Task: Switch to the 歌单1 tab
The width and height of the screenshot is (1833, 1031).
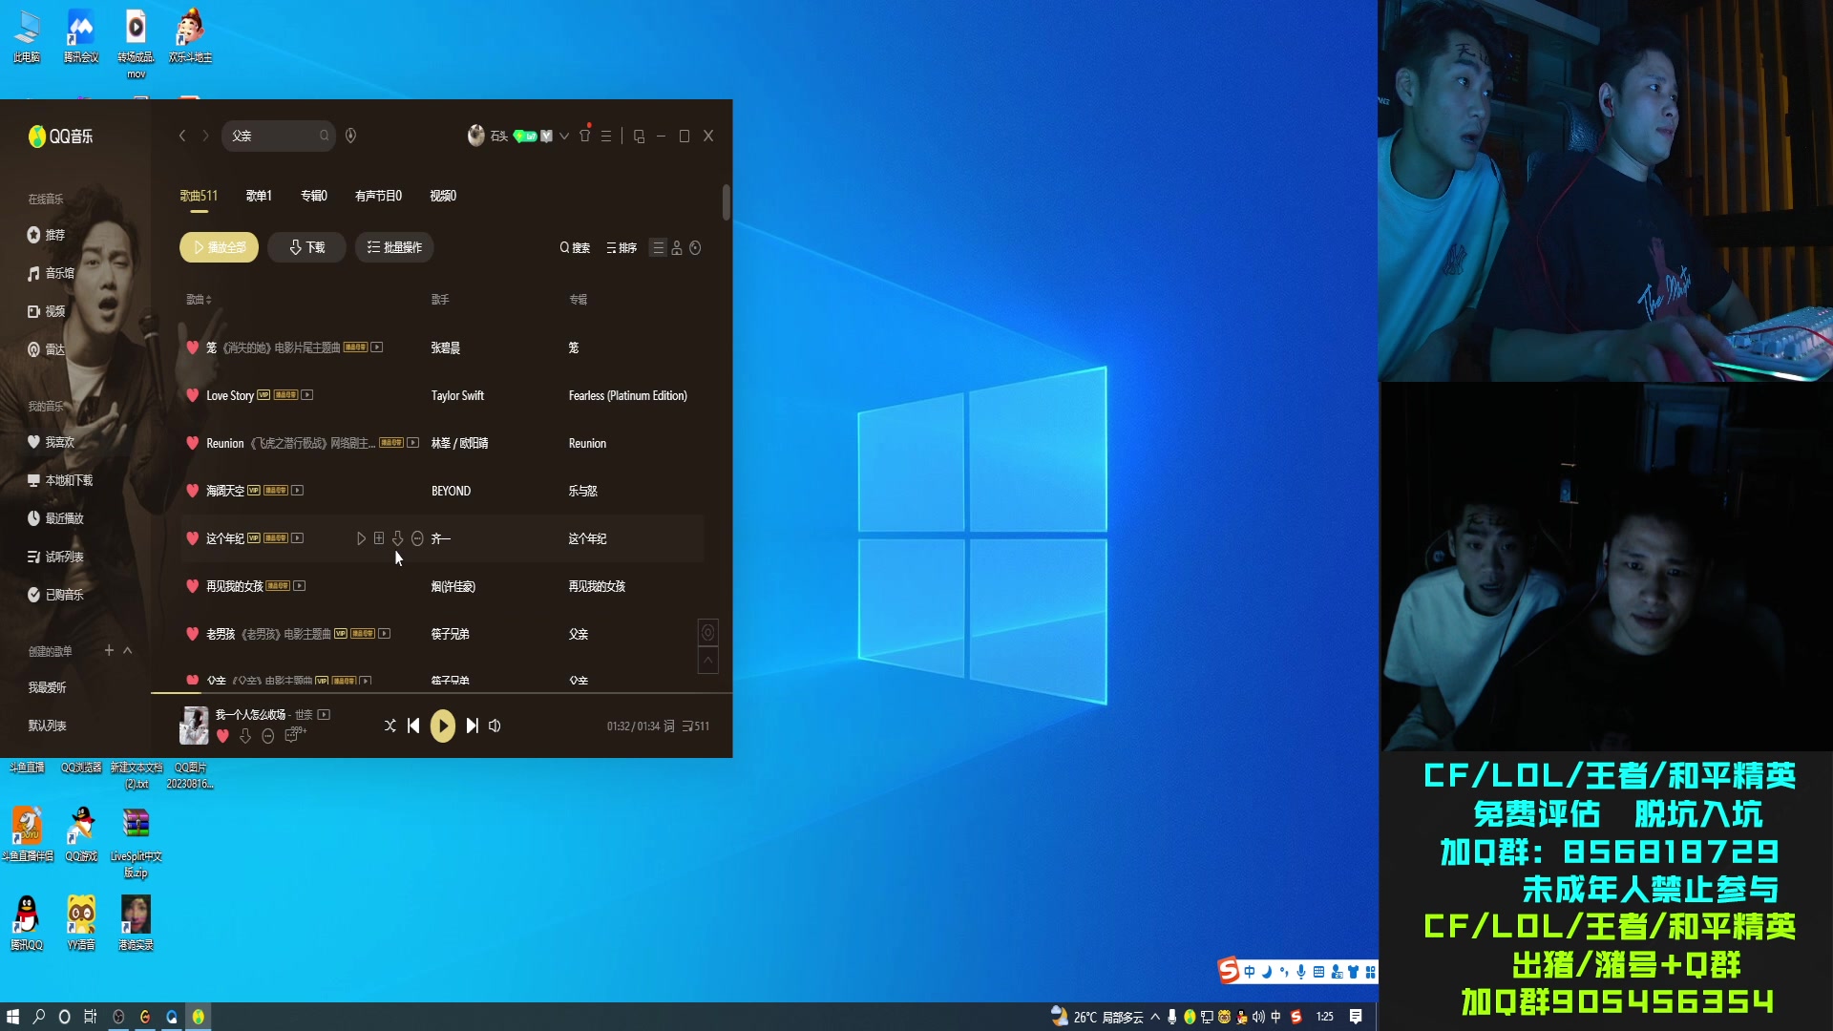Action: pos(259,196)
